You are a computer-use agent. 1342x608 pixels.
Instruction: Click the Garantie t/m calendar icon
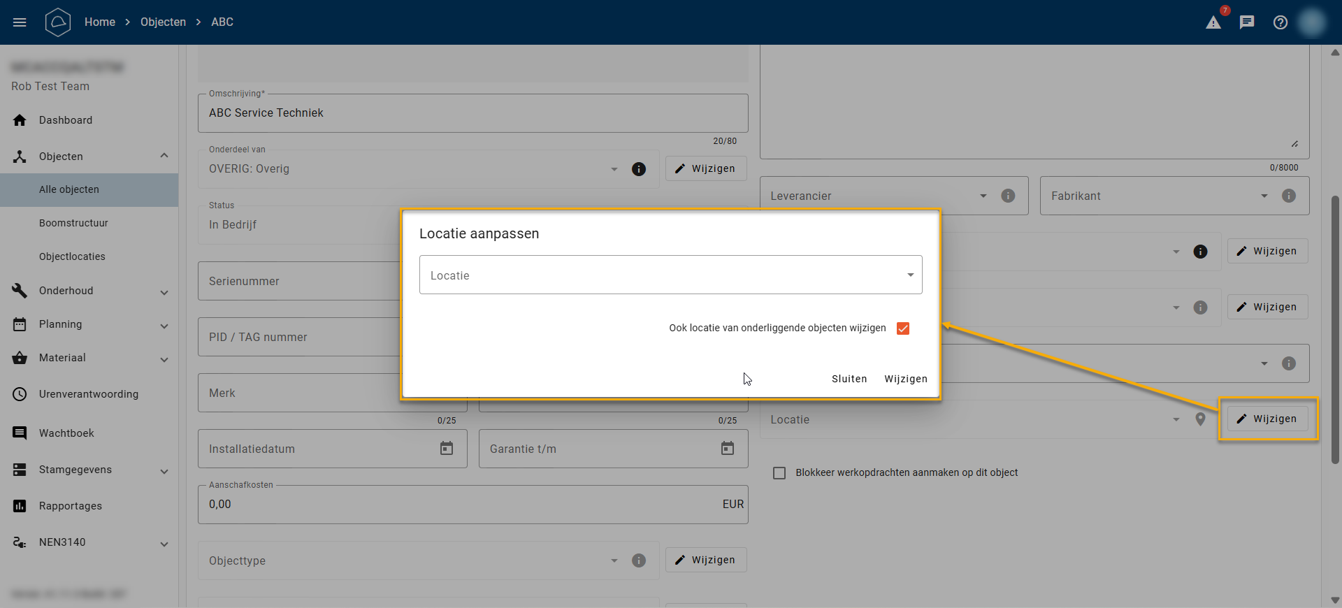[x=728, y=449]
